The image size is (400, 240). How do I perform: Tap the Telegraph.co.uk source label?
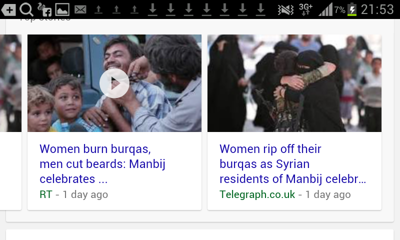click(257, 194)
